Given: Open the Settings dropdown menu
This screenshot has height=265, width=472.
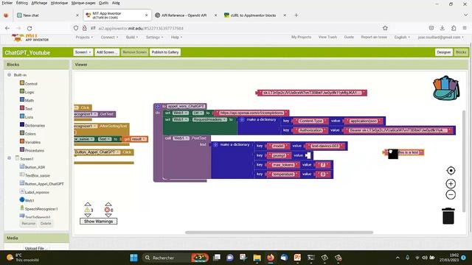Looking at the screenshot, I should (x=154, y=38).
